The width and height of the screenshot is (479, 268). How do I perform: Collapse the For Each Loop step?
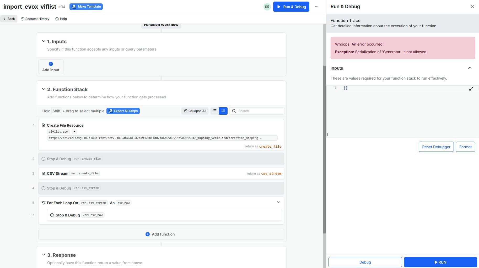(279, 202)
